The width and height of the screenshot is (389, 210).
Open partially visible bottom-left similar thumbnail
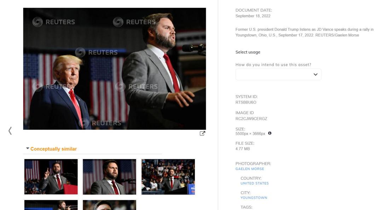51,205
